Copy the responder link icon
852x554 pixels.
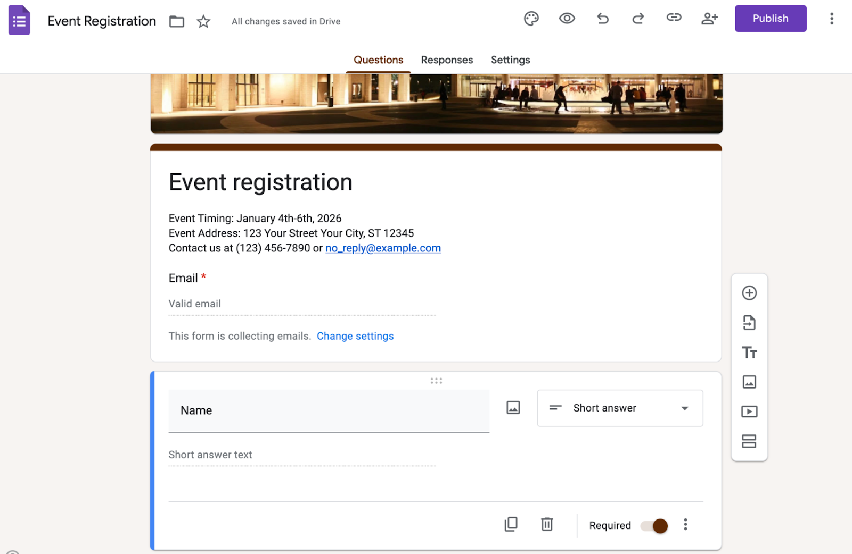click(x=674, y=18)
